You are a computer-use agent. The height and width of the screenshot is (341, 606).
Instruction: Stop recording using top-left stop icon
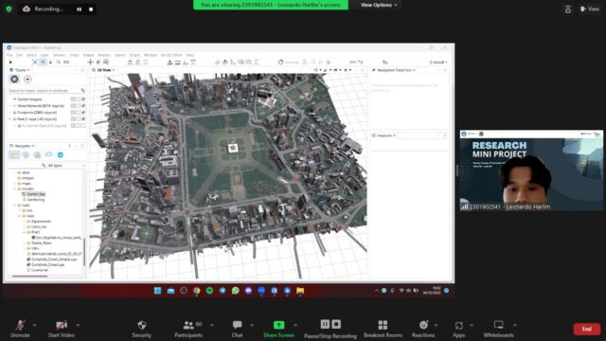click(91, 9)
